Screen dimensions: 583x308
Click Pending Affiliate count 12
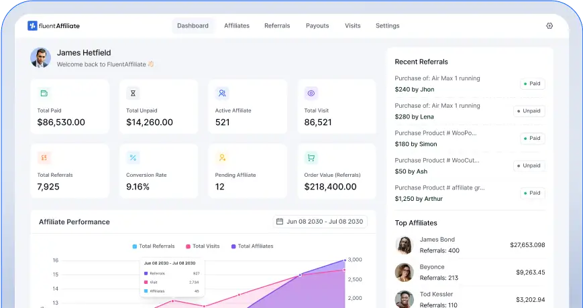pos(220,187)
